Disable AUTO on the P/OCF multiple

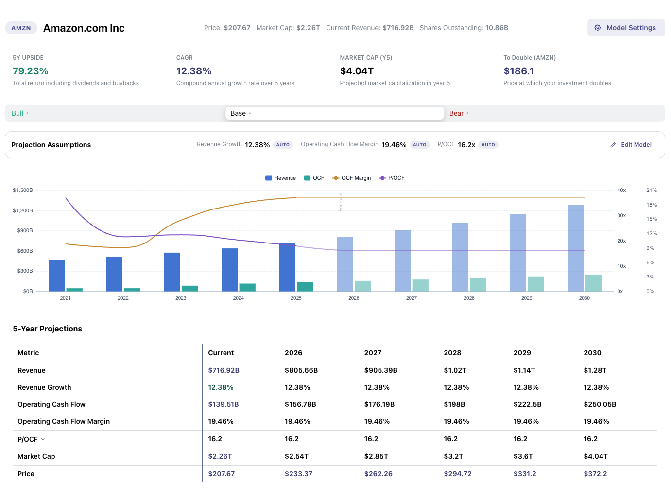[x=488, y=144]
